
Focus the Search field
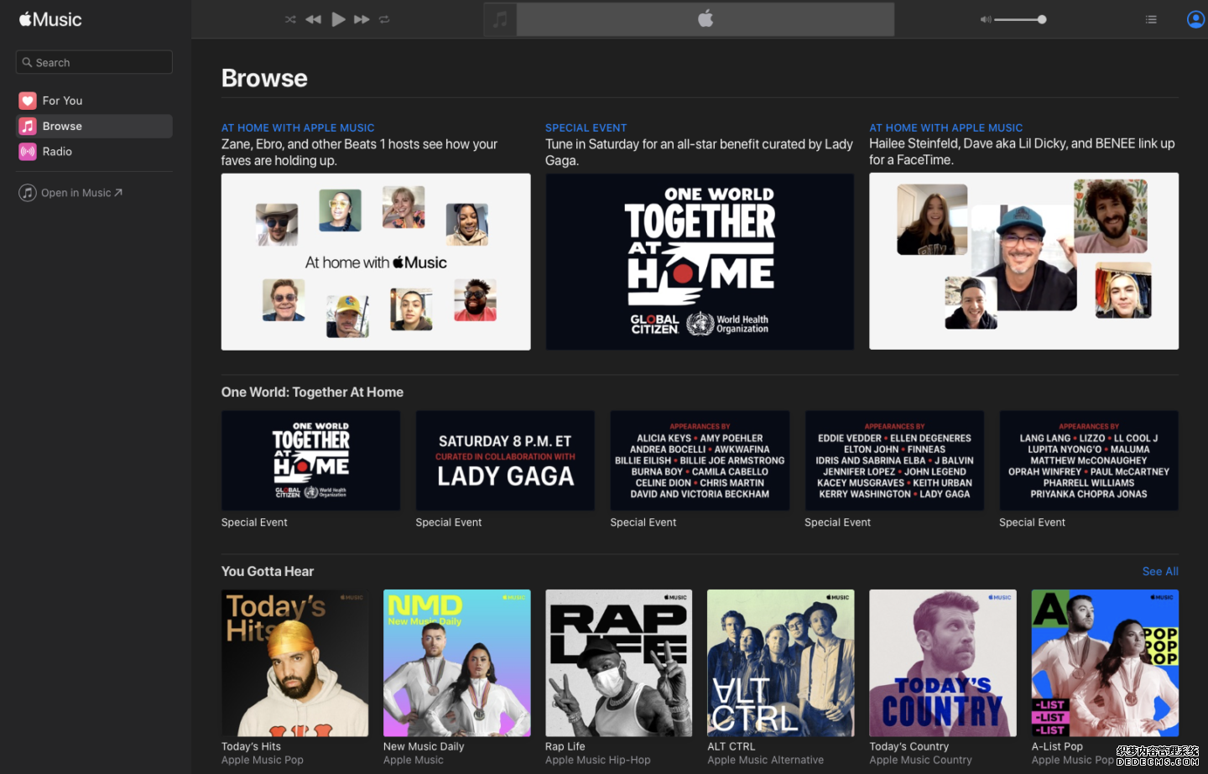pyautogui.click(x=94, y=62)
